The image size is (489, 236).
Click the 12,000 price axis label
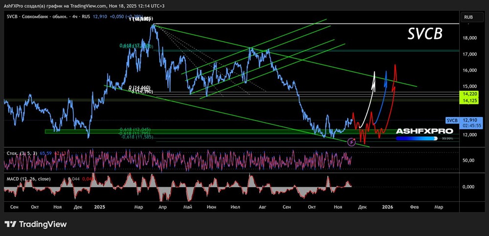(470, 135)
